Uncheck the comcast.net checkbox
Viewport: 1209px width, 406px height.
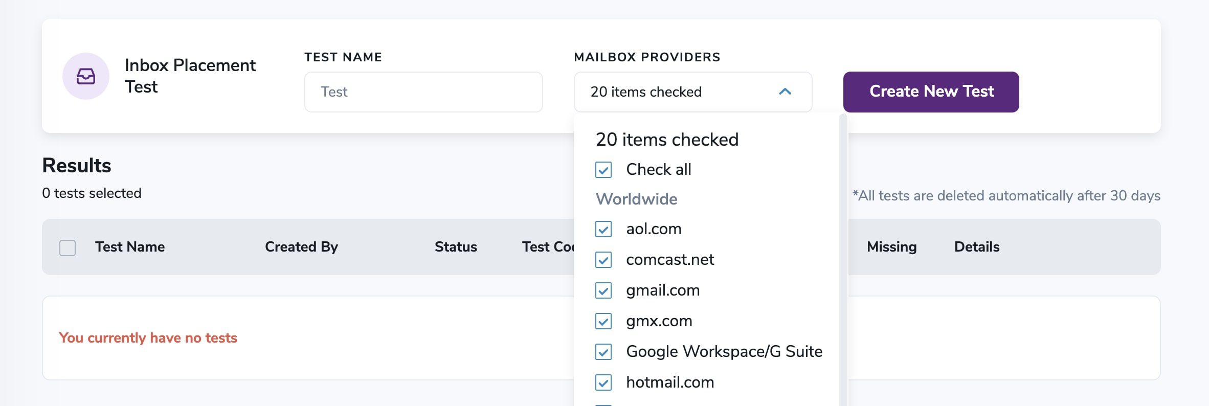603,260
